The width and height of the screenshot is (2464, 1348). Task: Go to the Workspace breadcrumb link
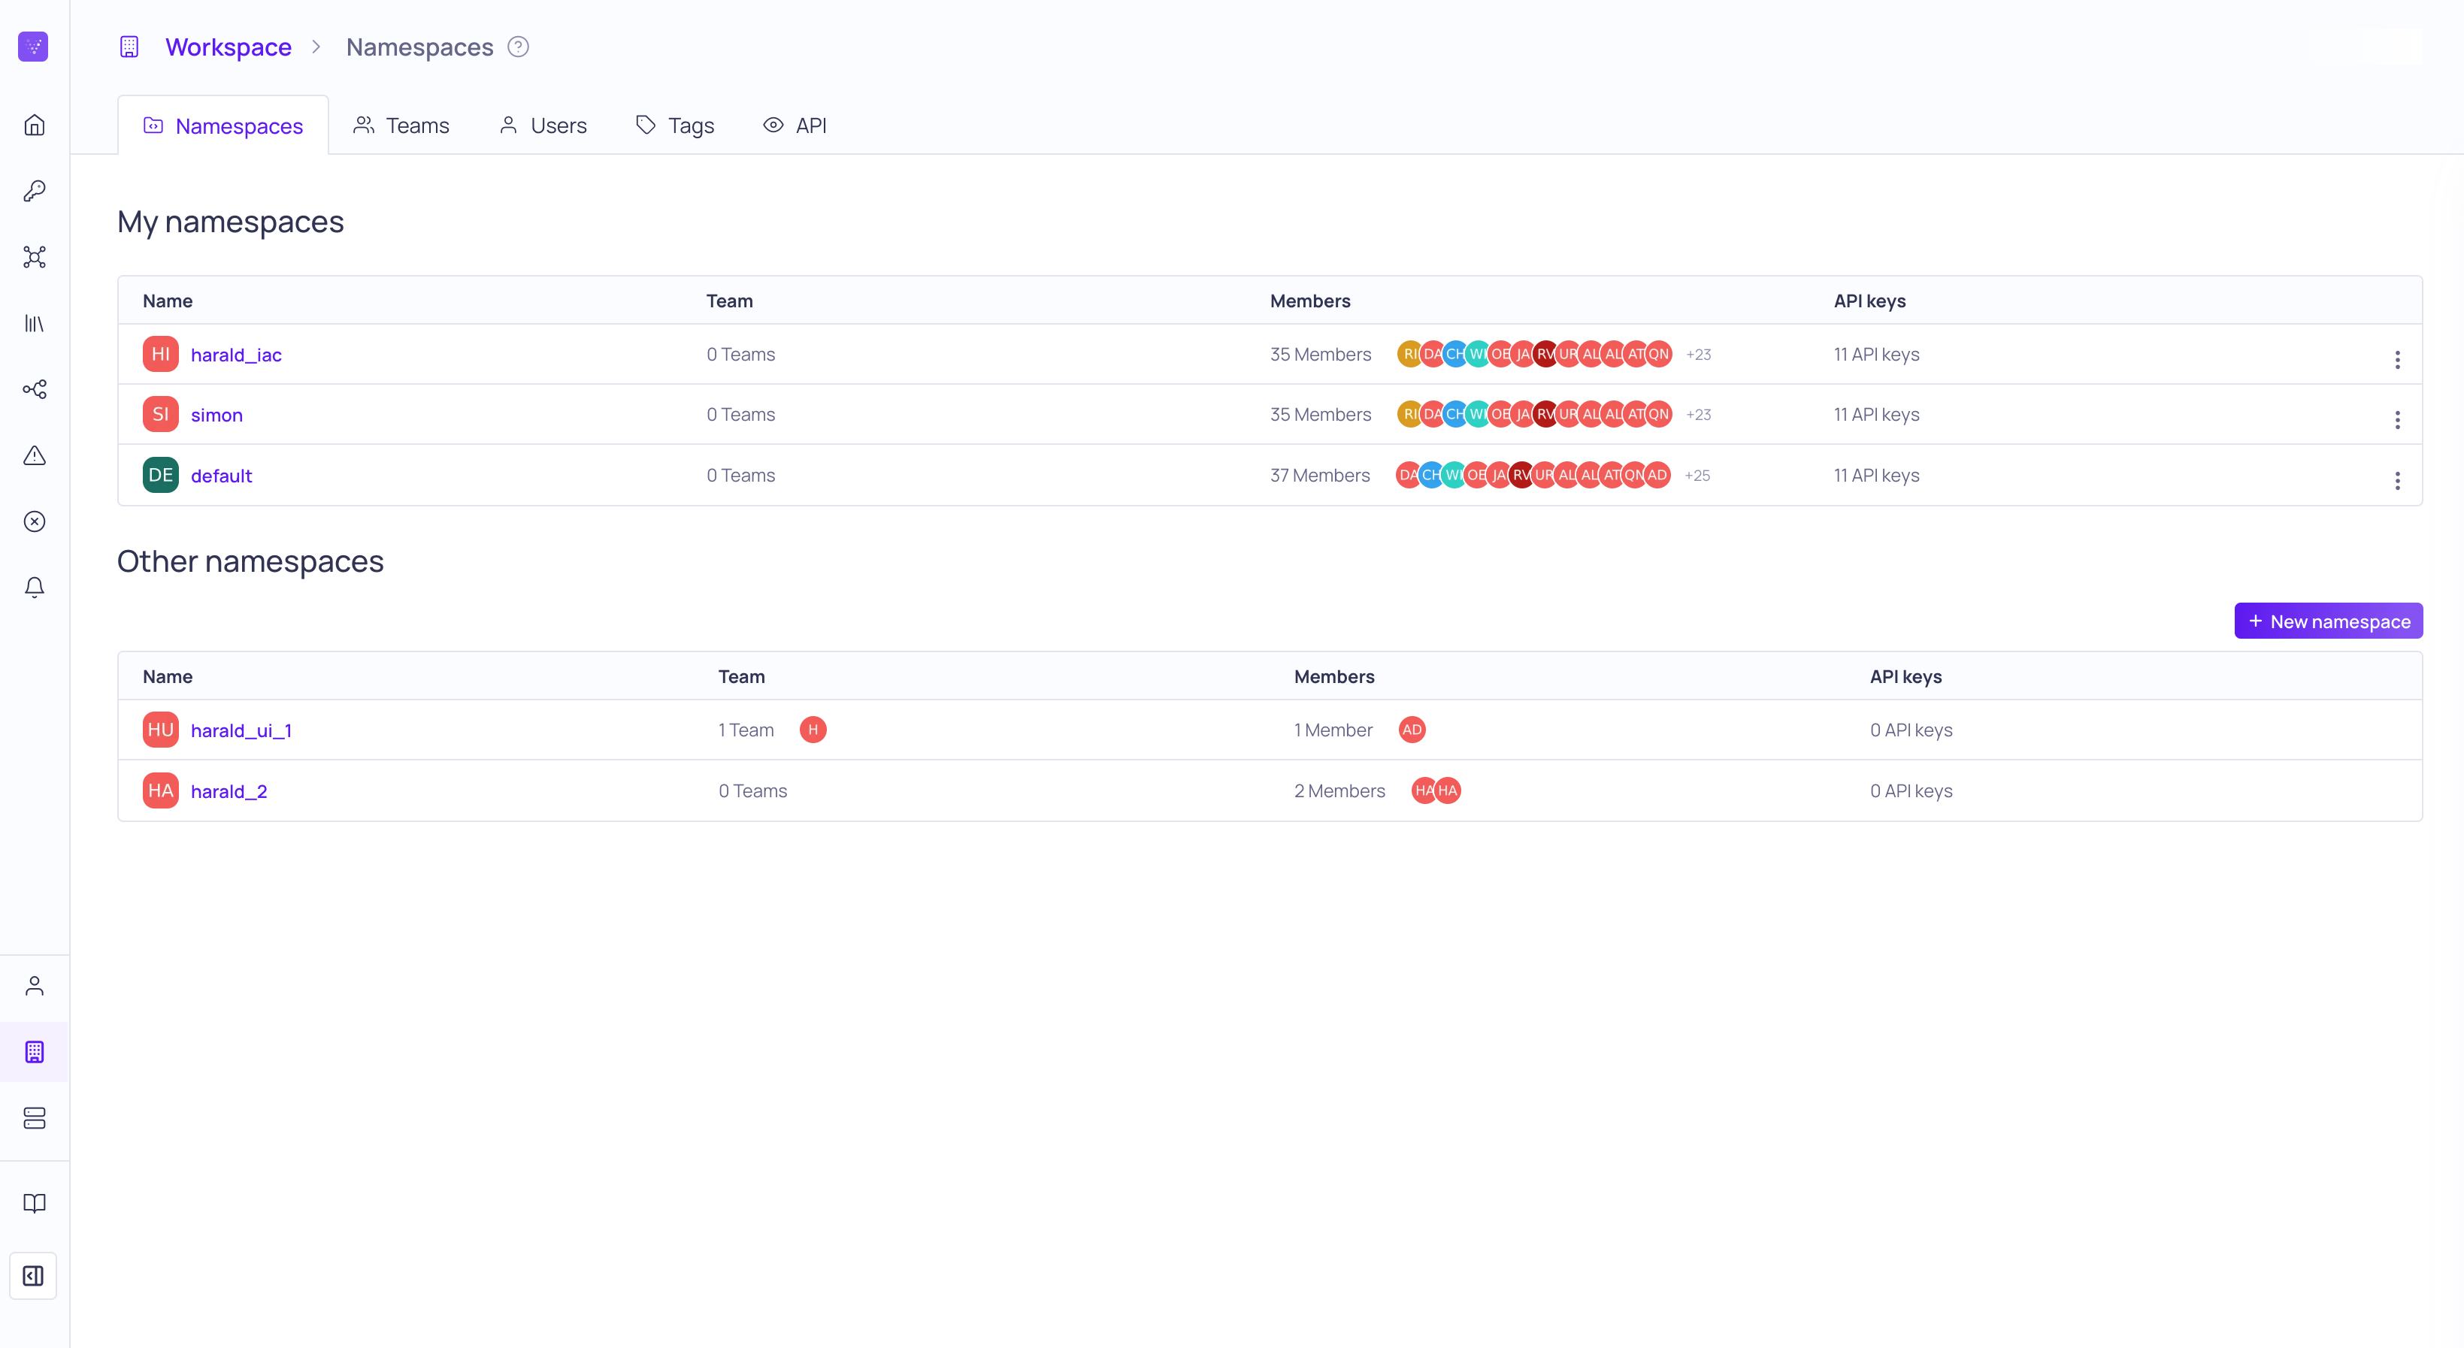[x=229, y=47]
